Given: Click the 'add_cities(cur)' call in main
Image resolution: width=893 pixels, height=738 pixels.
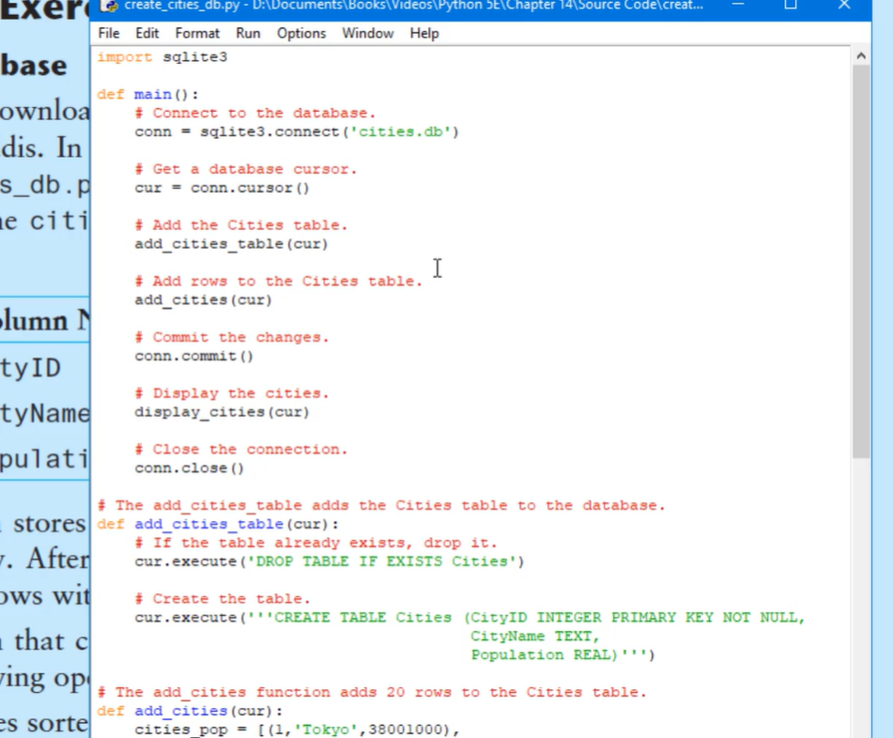Looking at the screenshot, I should (x=204, y=300).
